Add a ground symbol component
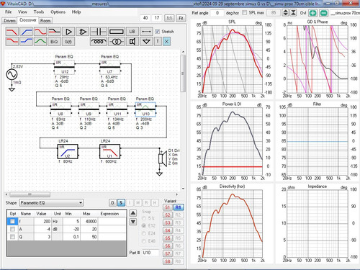 coord(146,42)
